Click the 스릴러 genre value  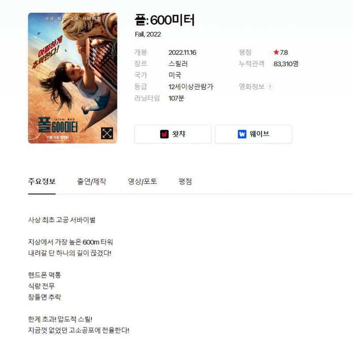[x=178, y=64]
